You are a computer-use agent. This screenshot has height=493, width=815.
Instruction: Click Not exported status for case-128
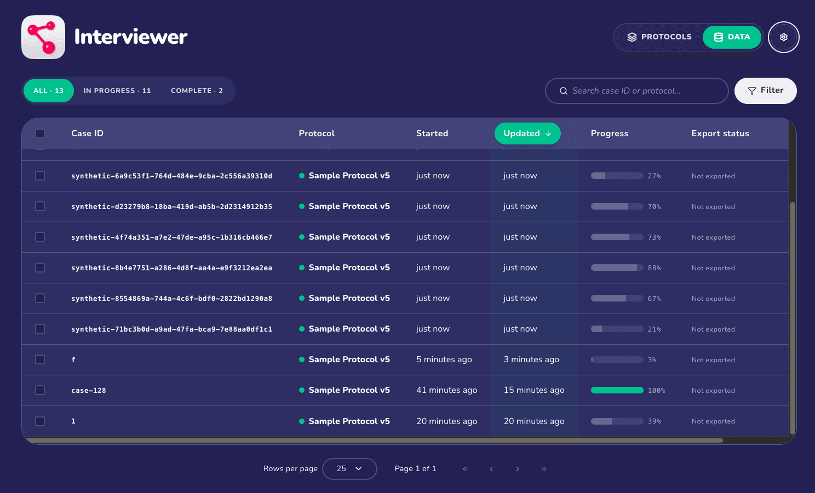pyautogui.click(x=713, y=391)
